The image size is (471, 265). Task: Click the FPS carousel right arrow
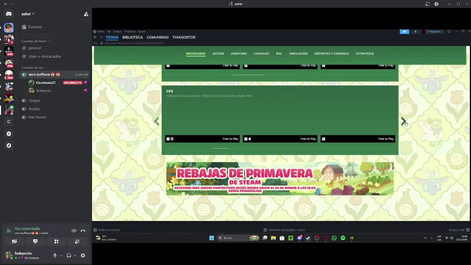[x=404, y=121]
